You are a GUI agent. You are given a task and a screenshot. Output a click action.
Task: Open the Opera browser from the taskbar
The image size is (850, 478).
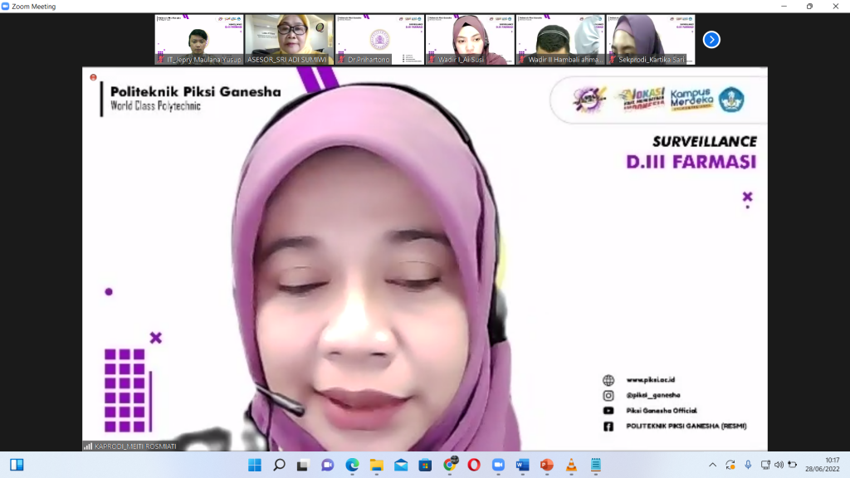[x=474, y=465]
